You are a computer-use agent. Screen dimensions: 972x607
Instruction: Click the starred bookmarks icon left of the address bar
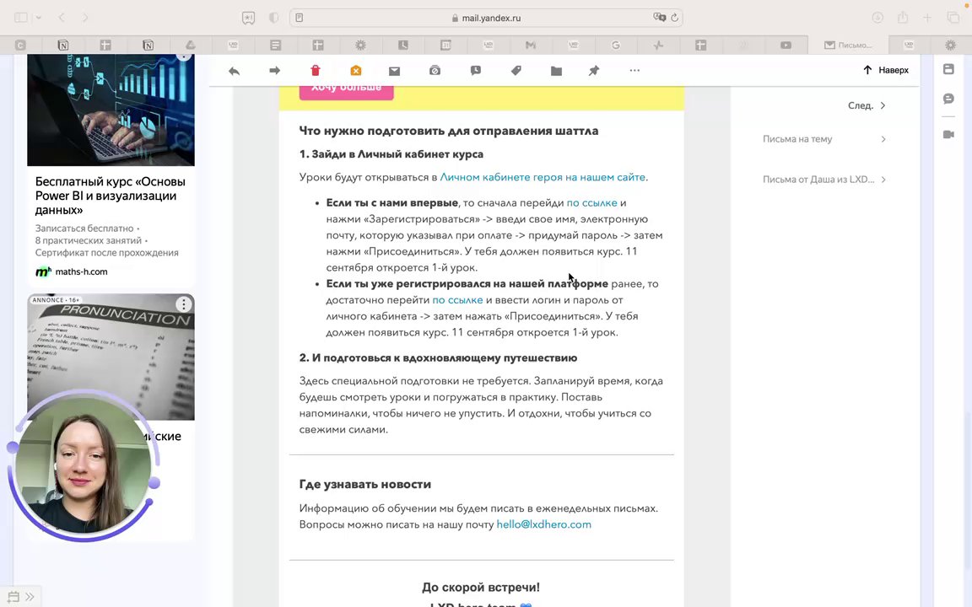click(248, 18)
